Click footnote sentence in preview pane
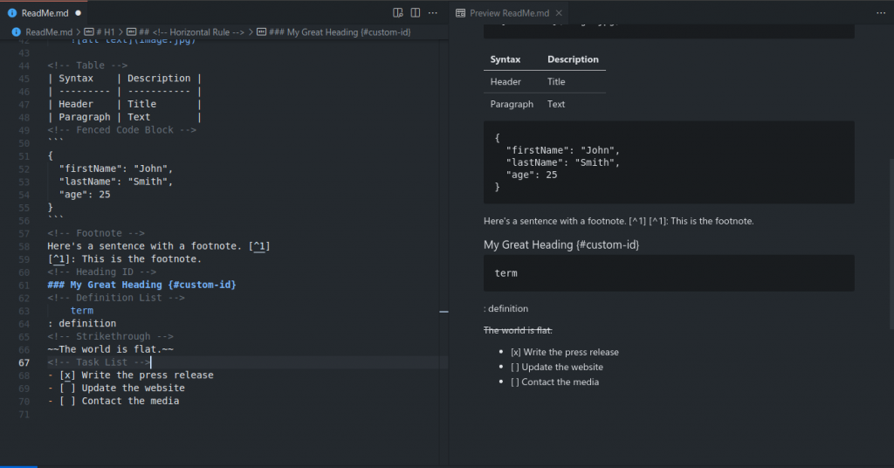 click(619, 221)
